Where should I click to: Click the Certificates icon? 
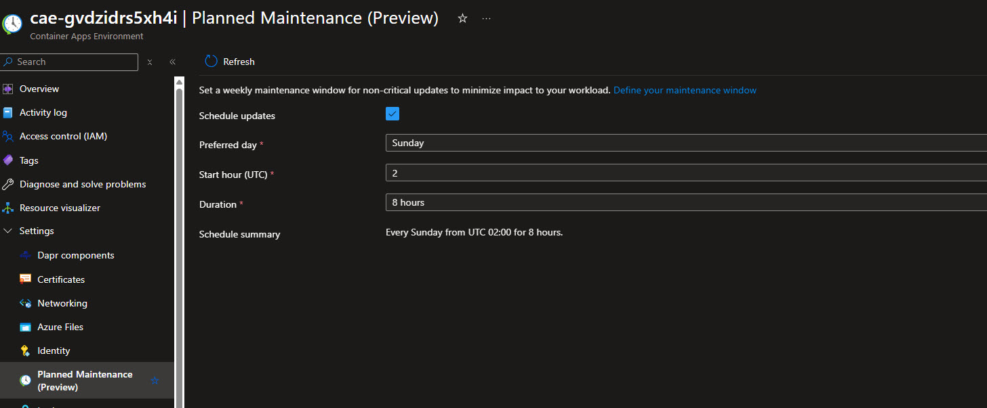coord(26,279)
